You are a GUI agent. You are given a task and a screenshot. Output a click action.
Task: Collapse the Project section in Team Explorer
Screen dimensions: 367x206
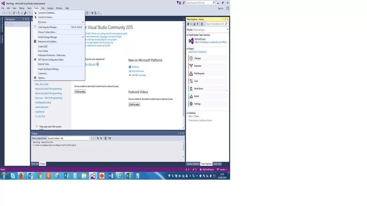coord(187,49)
